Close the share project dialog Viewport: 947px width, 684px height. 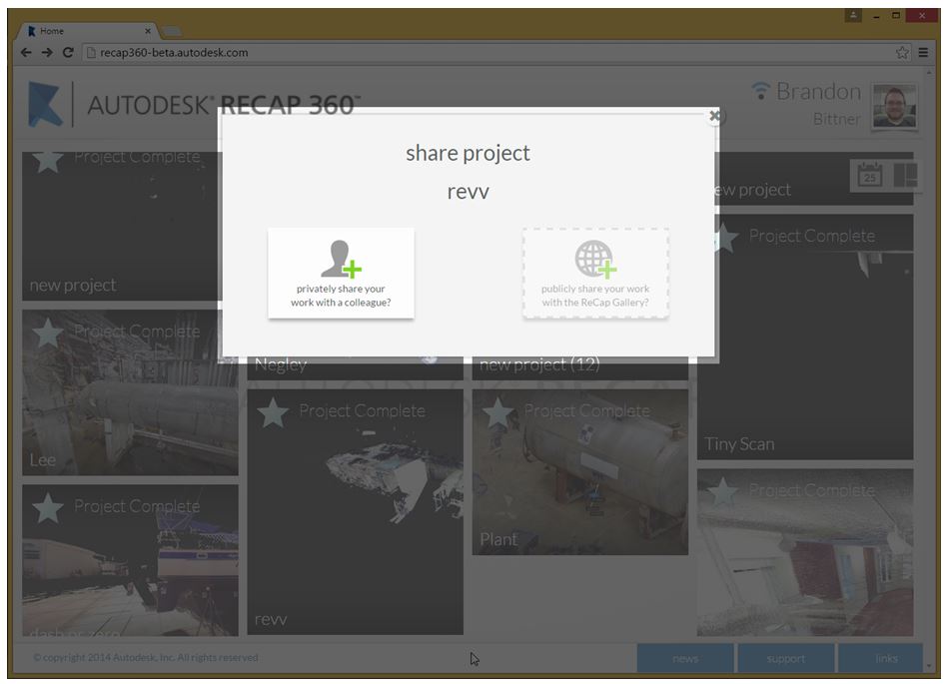[714, 115]
